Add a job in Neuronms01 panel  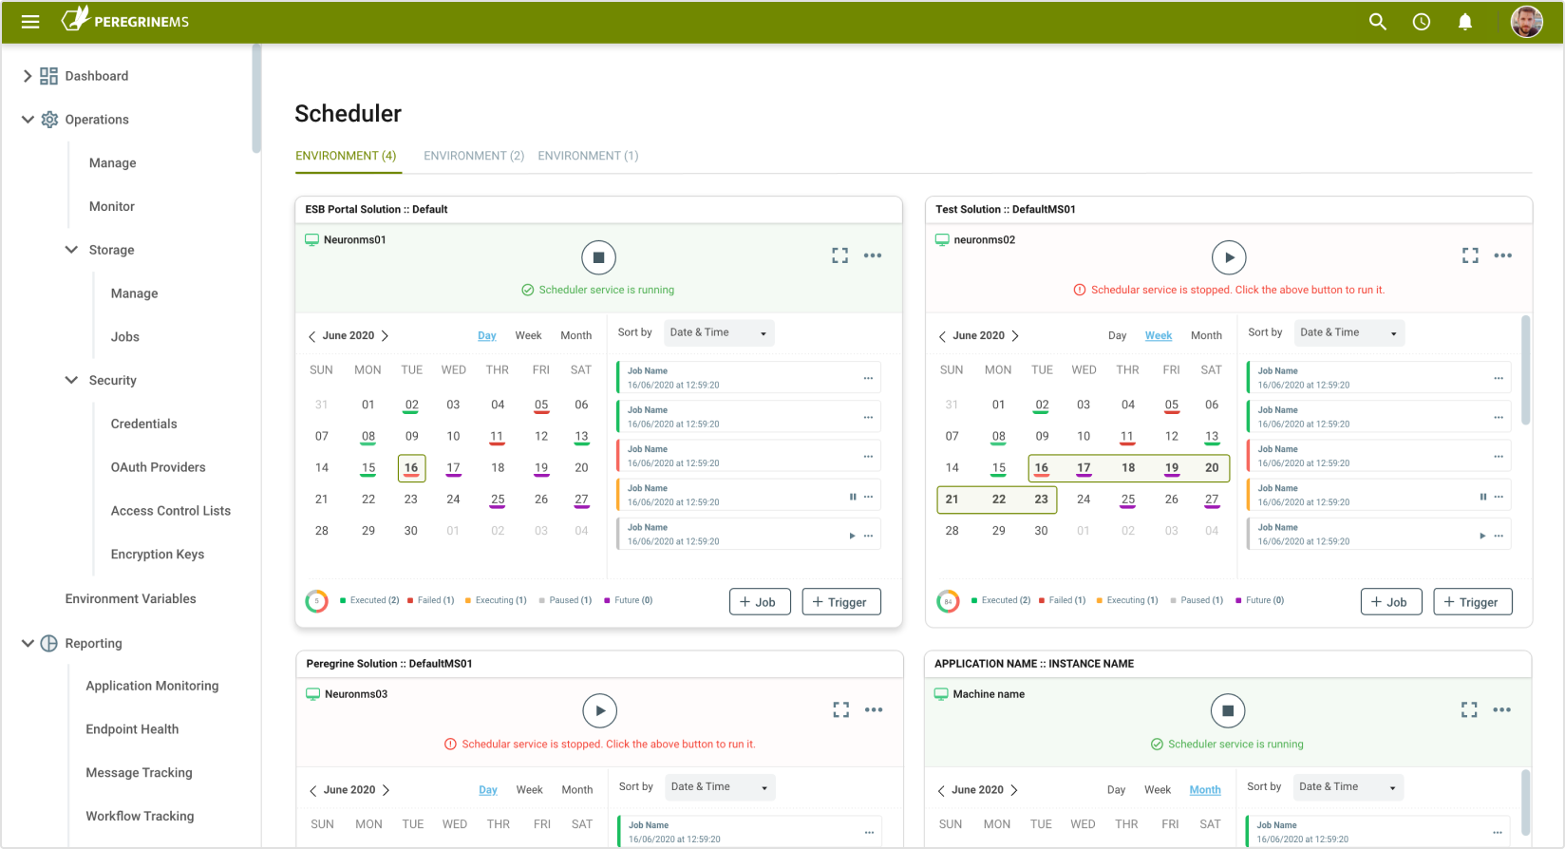click(760, 602)
